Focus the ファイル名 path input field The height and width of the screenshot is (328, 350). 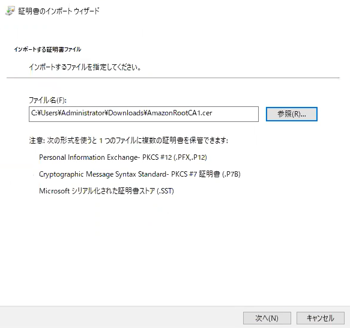click(x=143, y=114)
